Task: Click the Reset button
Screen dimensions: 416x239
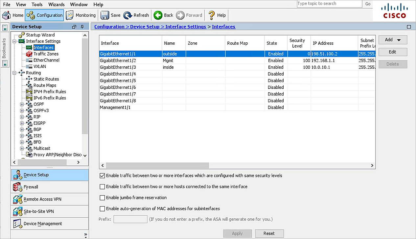Action: pyautogui.click(x=269, y=233)
